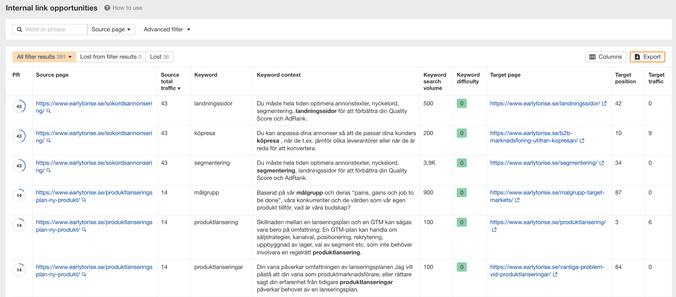The width and height of the screenshot is (676, 297).
Task: Open target page landningssidor link
Action: (x=545, y=104)
